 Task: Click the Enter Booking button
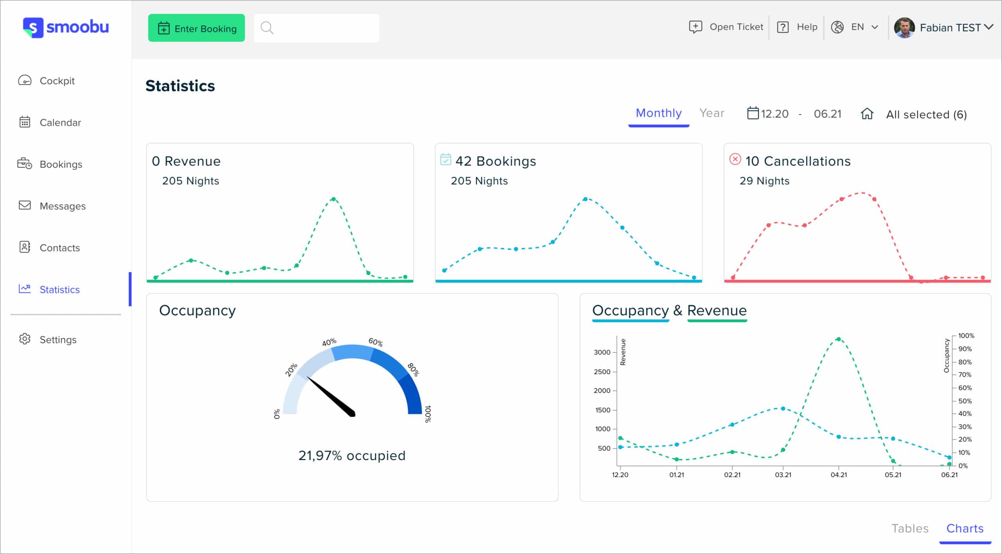pos(196,28)
